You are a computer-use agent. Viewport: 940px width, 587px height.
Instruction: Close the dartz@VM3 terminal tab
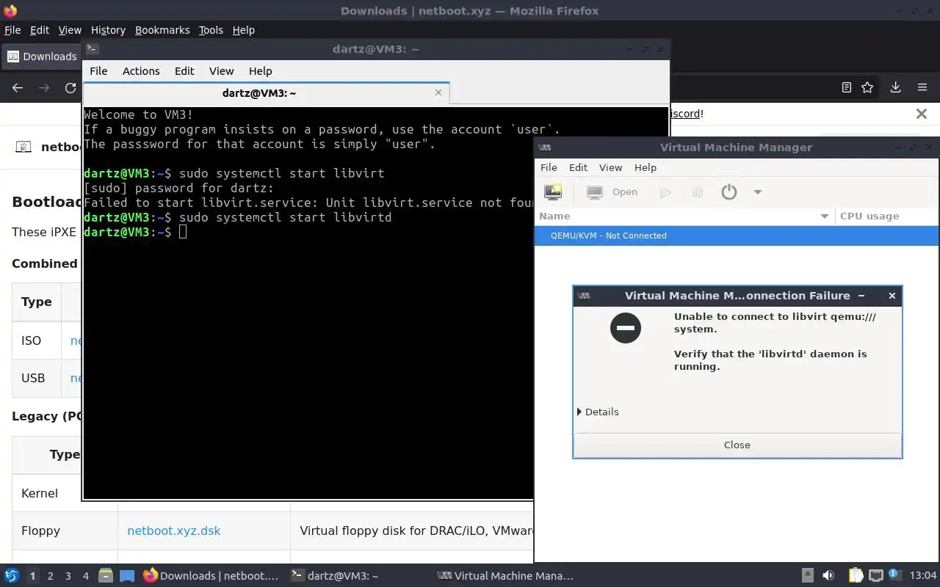coord(438,92)
